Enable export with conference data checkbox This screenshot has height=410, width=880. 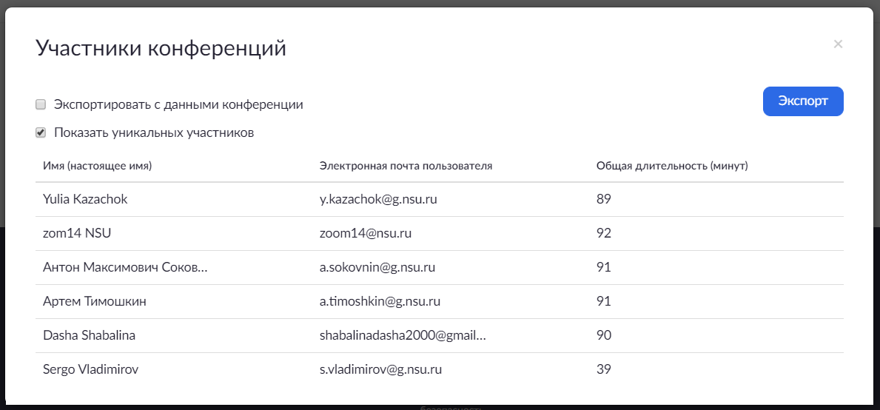pos(41,105)
